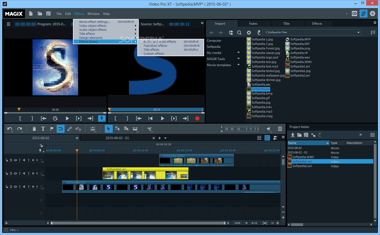Open the zoom percentage dropdown arrow
The height and width of the screenshot is (235, 380).
[247, 223]
